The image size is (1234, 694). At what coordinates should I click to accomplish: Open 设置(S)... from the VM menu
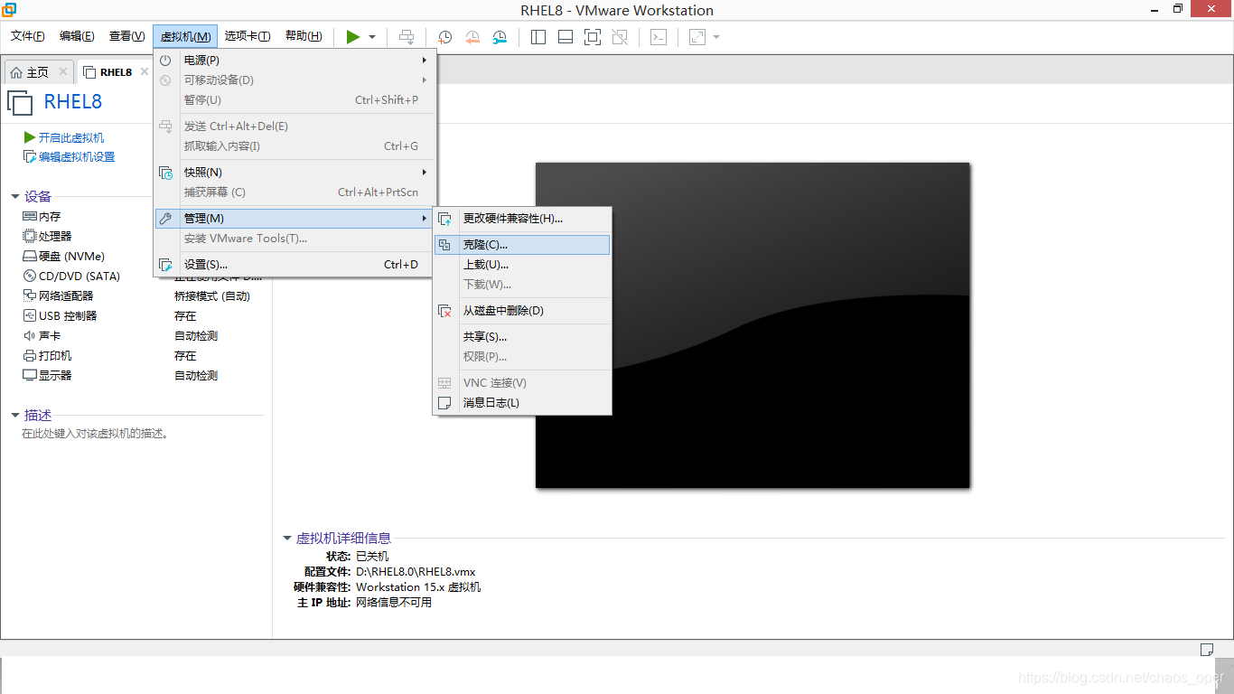(x=294, y=265)
